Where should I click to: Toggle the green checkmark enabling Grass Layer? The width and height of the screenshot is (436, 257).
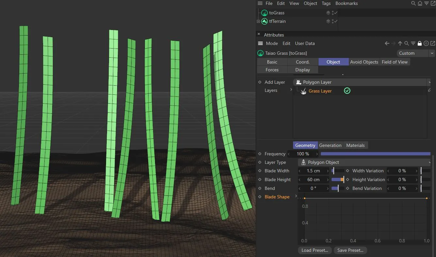coord(347,91)
